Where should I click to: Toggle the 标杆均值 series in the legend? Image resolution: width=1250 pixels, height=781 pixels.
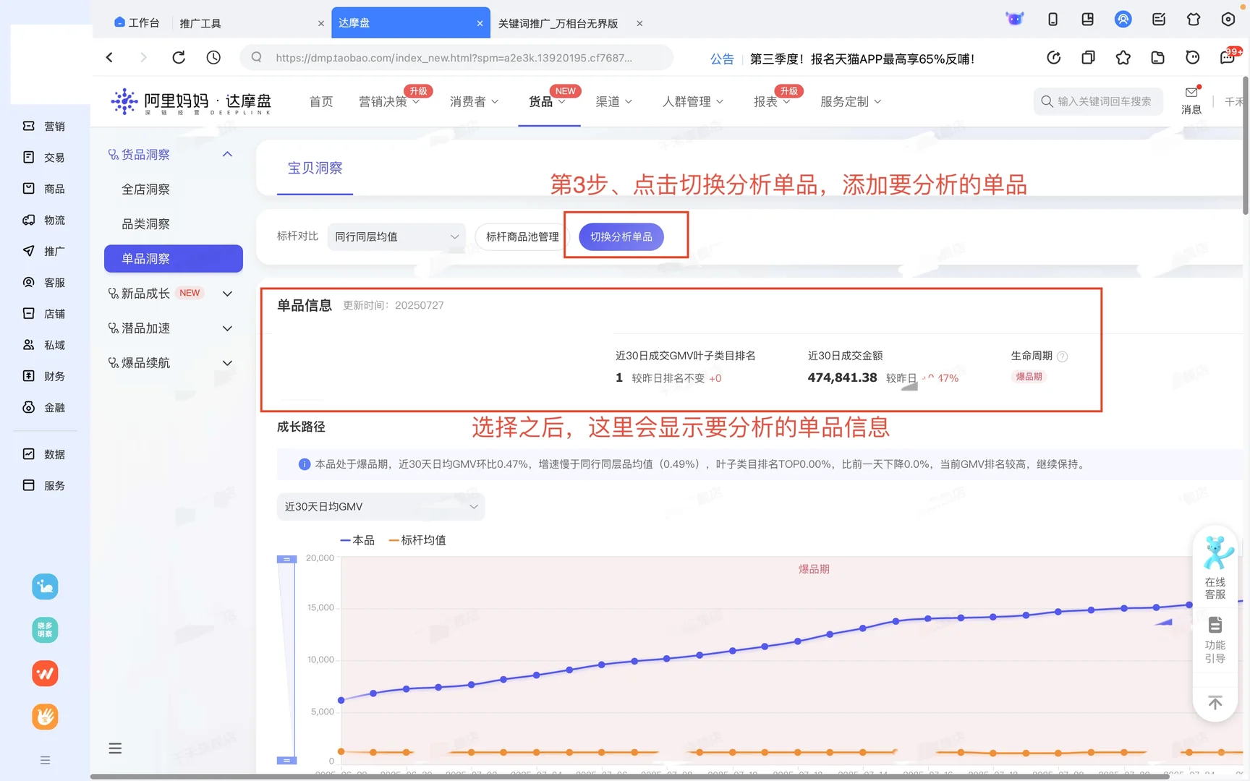pos(417,540)
